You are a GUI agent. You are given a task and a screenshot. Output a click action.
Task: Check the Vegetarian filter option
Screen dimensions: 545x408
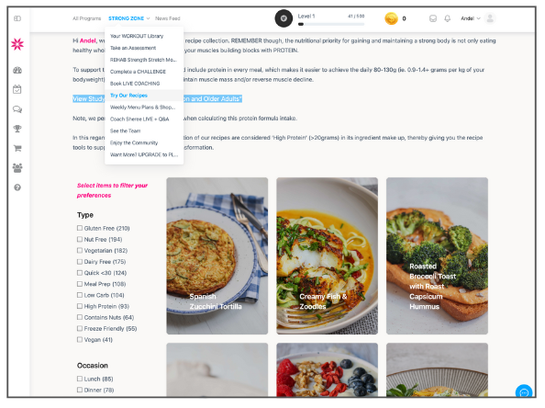(x=80, y=250)
